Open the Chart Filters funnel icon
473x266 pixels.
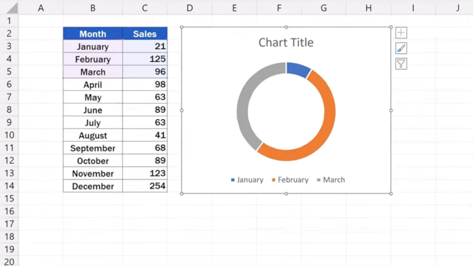click(401, 64)
